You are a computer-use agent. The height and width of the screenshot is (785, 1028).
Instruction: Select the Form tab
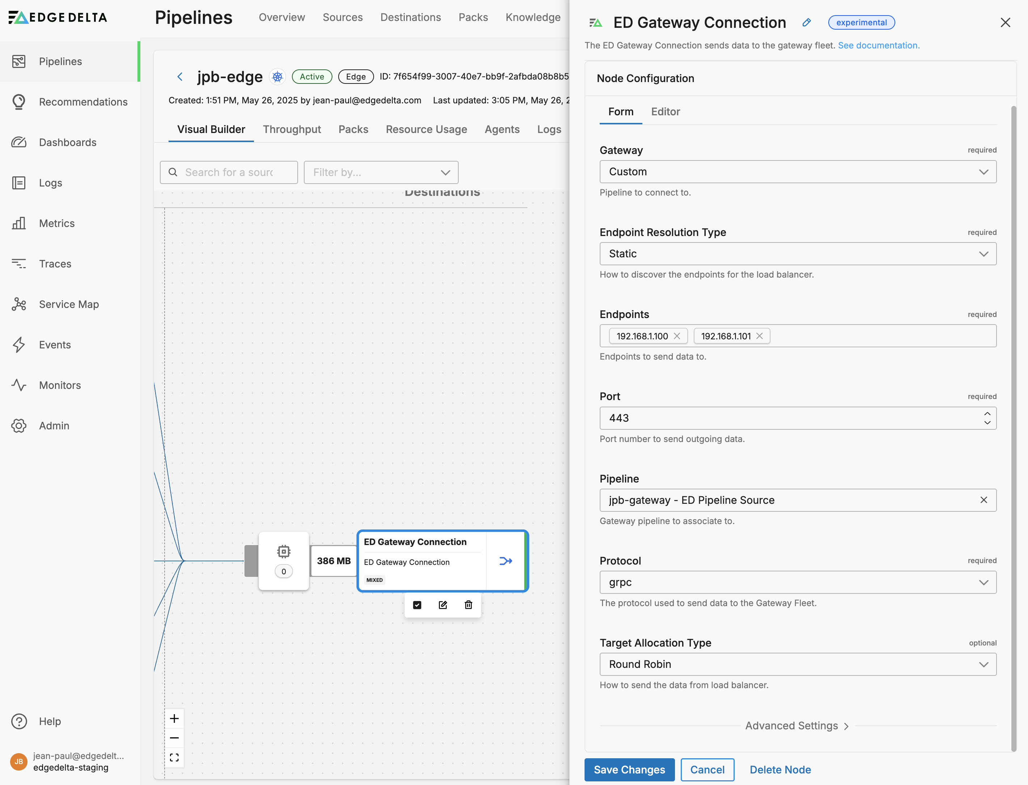621,112
